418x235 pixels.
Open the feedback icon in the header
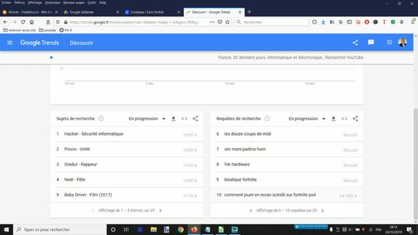point(371,42)
